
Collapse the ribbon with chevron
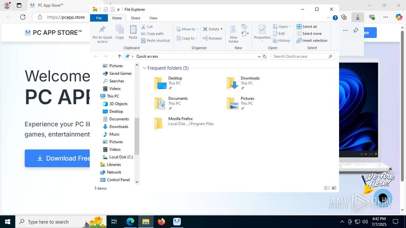pyautogui.click(x=328, y=18)
